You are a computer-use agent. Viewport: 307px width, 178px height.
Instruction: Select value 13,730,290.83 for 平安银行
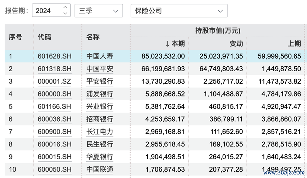pyautogui.click(x=163, y=81)
